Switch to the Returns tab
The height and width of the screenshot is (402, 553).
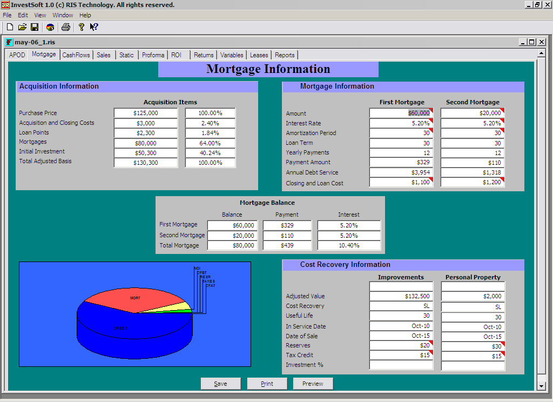tap(204, 55)
